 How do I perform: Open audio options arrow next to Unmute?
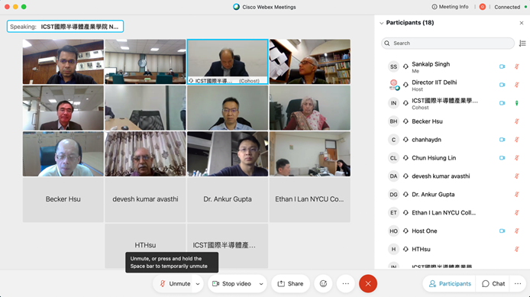(198, 284)
